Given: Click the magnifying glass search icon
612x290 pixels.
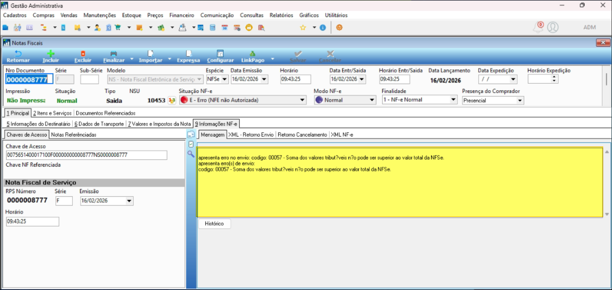Looking at the screenshot, I should point(191,154).
